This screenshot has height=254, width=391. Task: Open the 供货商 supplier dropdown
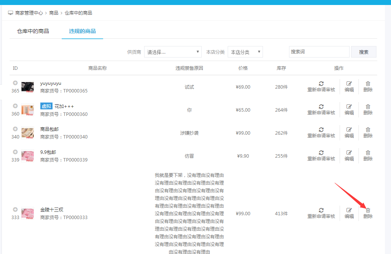pyautogui.click(x=173, y=52)
